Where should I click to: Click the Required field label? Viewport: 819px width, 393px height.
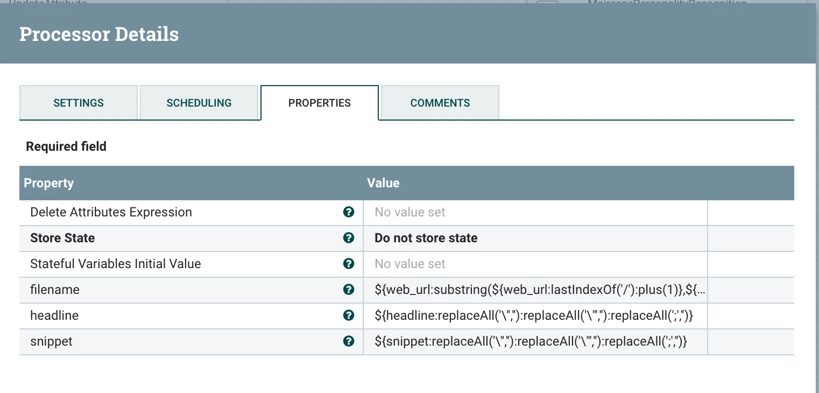[x=66, y=146]
